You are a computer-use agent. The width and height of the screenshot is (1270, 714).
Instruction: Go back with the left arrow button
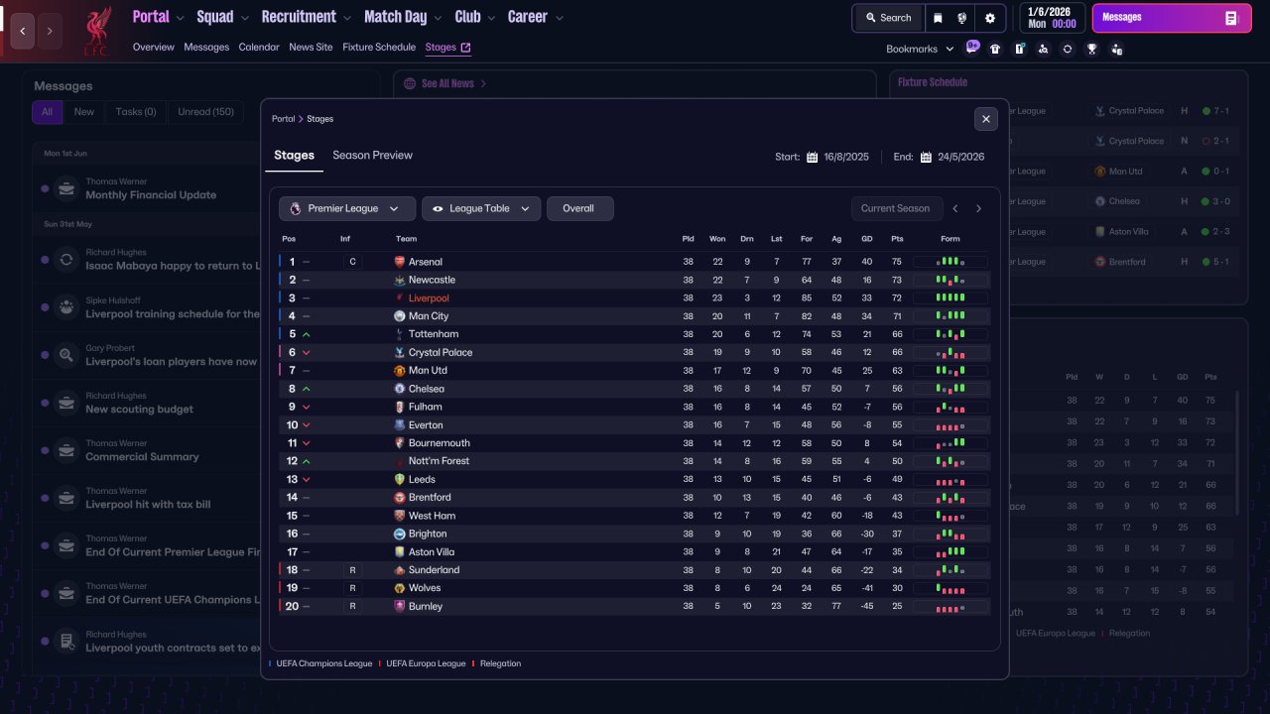click(22, 32)
